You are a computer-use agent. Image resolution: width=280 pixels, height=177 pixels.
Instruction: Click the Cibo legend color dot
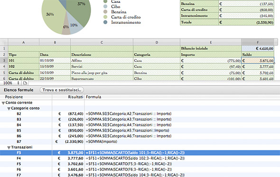pos(105,7)
